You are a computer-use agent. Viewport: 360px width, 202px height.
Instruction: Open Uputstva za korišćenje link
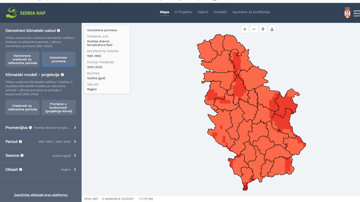point(251,12)
